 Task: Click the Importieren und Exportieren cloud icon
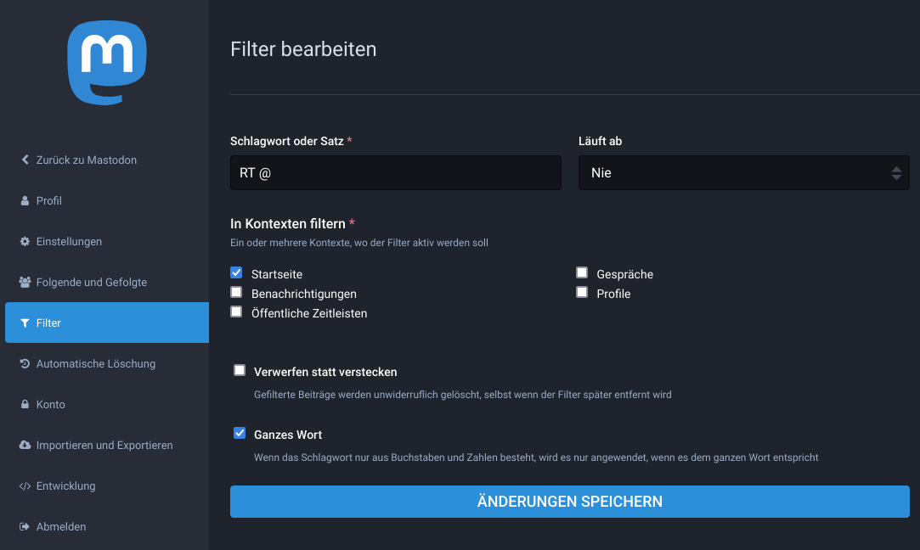(25, 446)
